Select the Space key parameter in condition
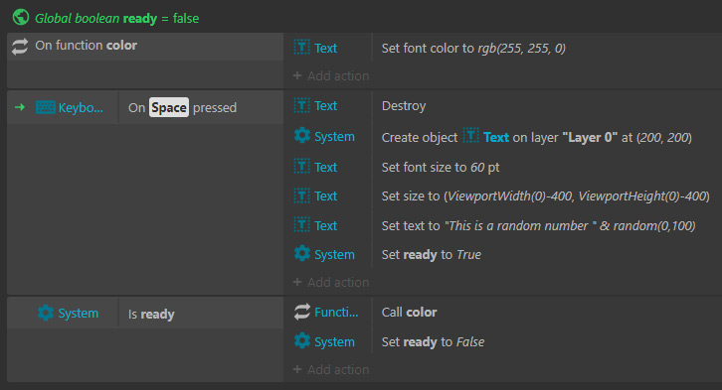The image size is (722, 390). (168, 107)
